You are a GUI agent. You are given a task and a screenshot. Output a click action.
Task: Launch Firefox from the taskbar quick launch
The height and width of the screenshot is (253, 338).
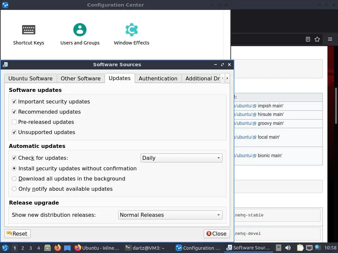[x=57, y=248]
